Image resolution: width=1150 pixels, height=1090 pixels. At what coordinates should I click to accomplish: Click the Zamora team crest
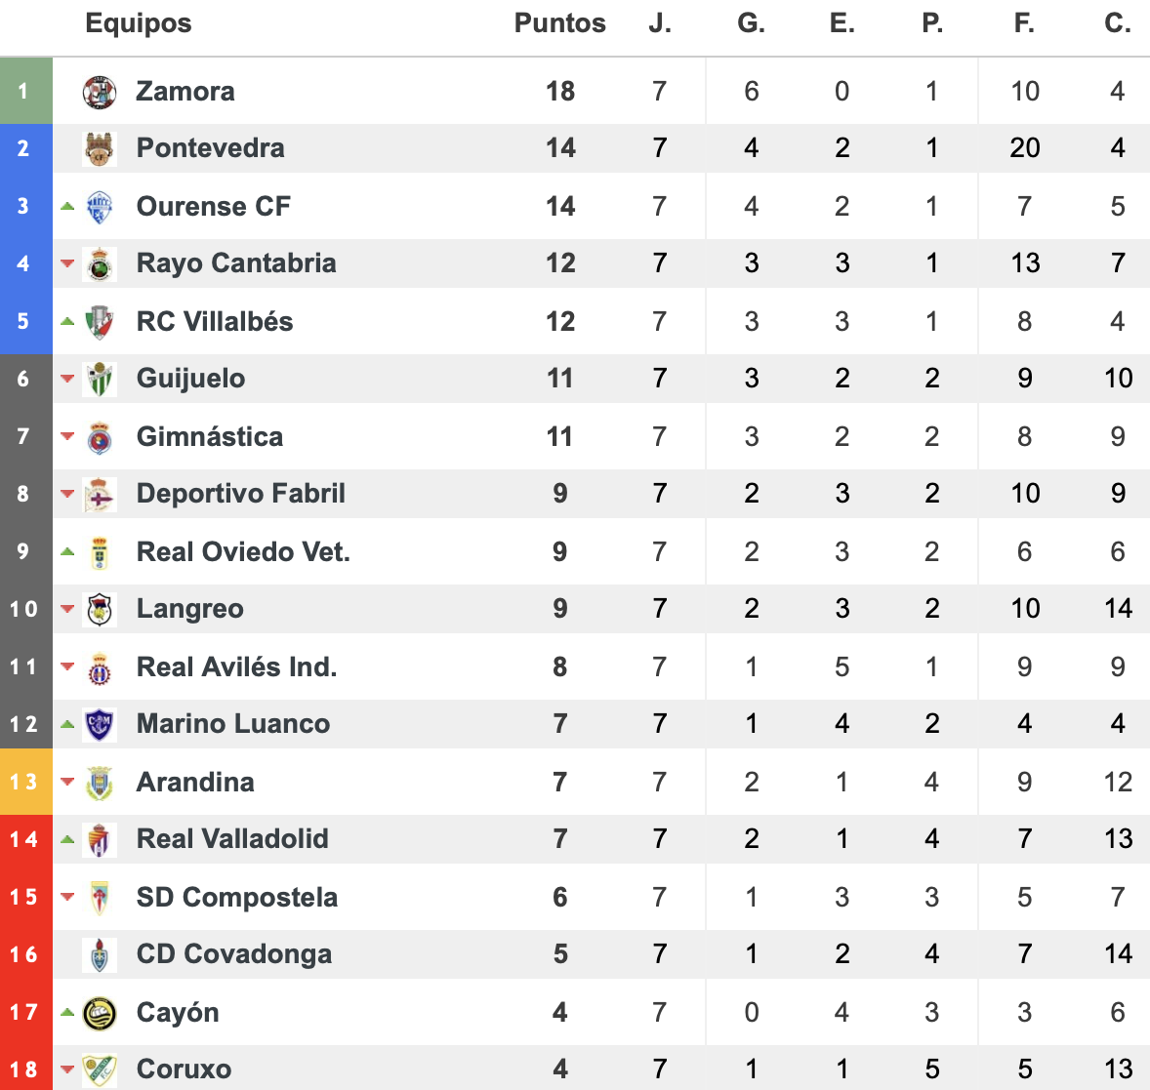[x=99, y=93]
